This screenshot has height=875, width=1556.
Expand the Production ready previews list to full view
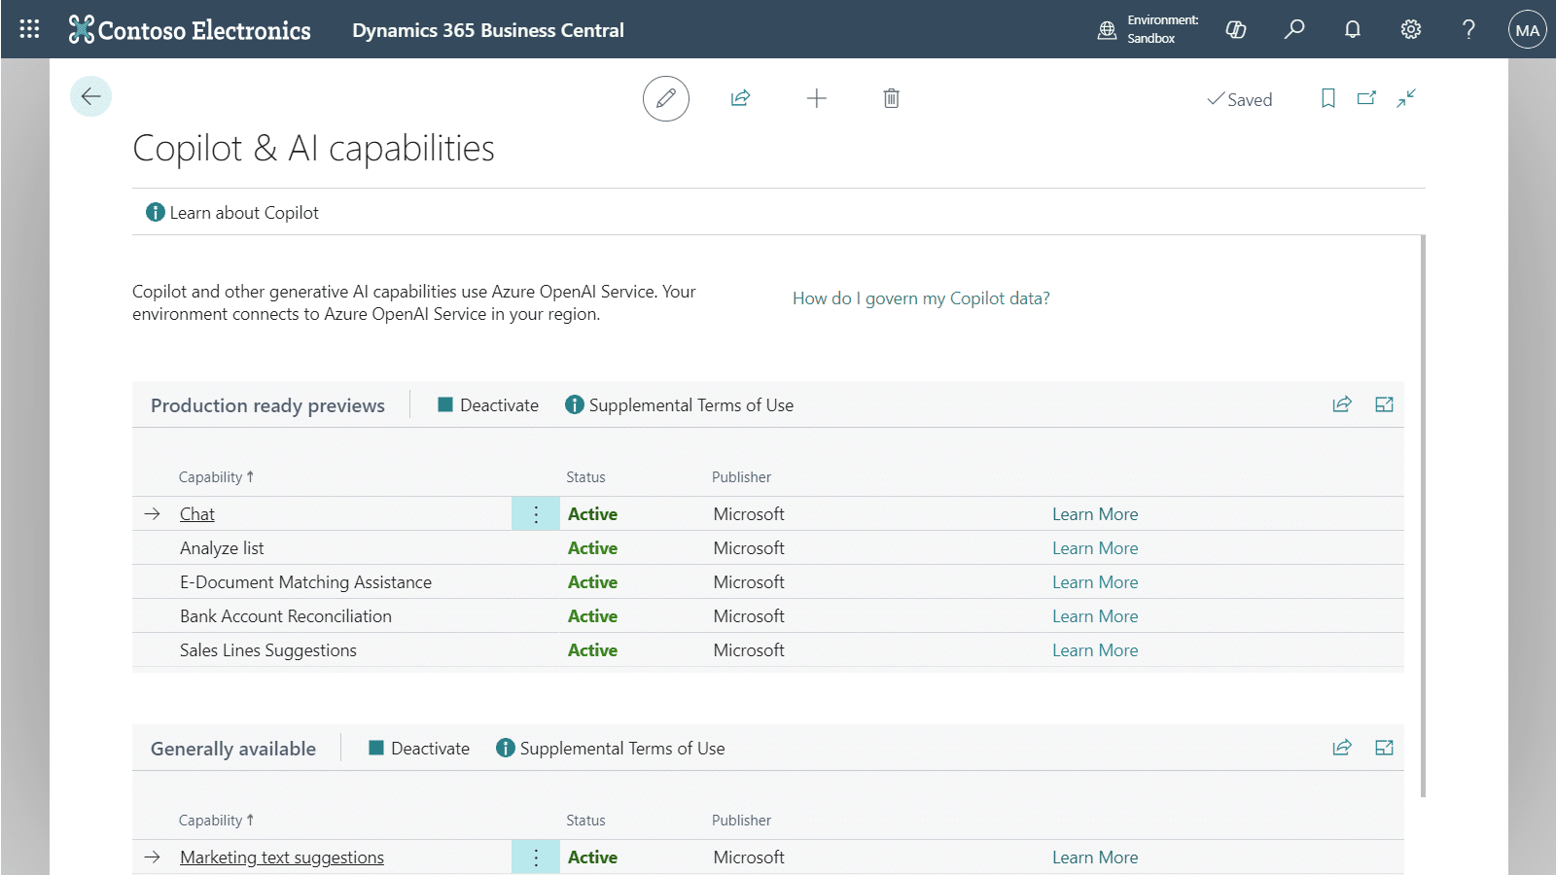[x=1385, y=404]
